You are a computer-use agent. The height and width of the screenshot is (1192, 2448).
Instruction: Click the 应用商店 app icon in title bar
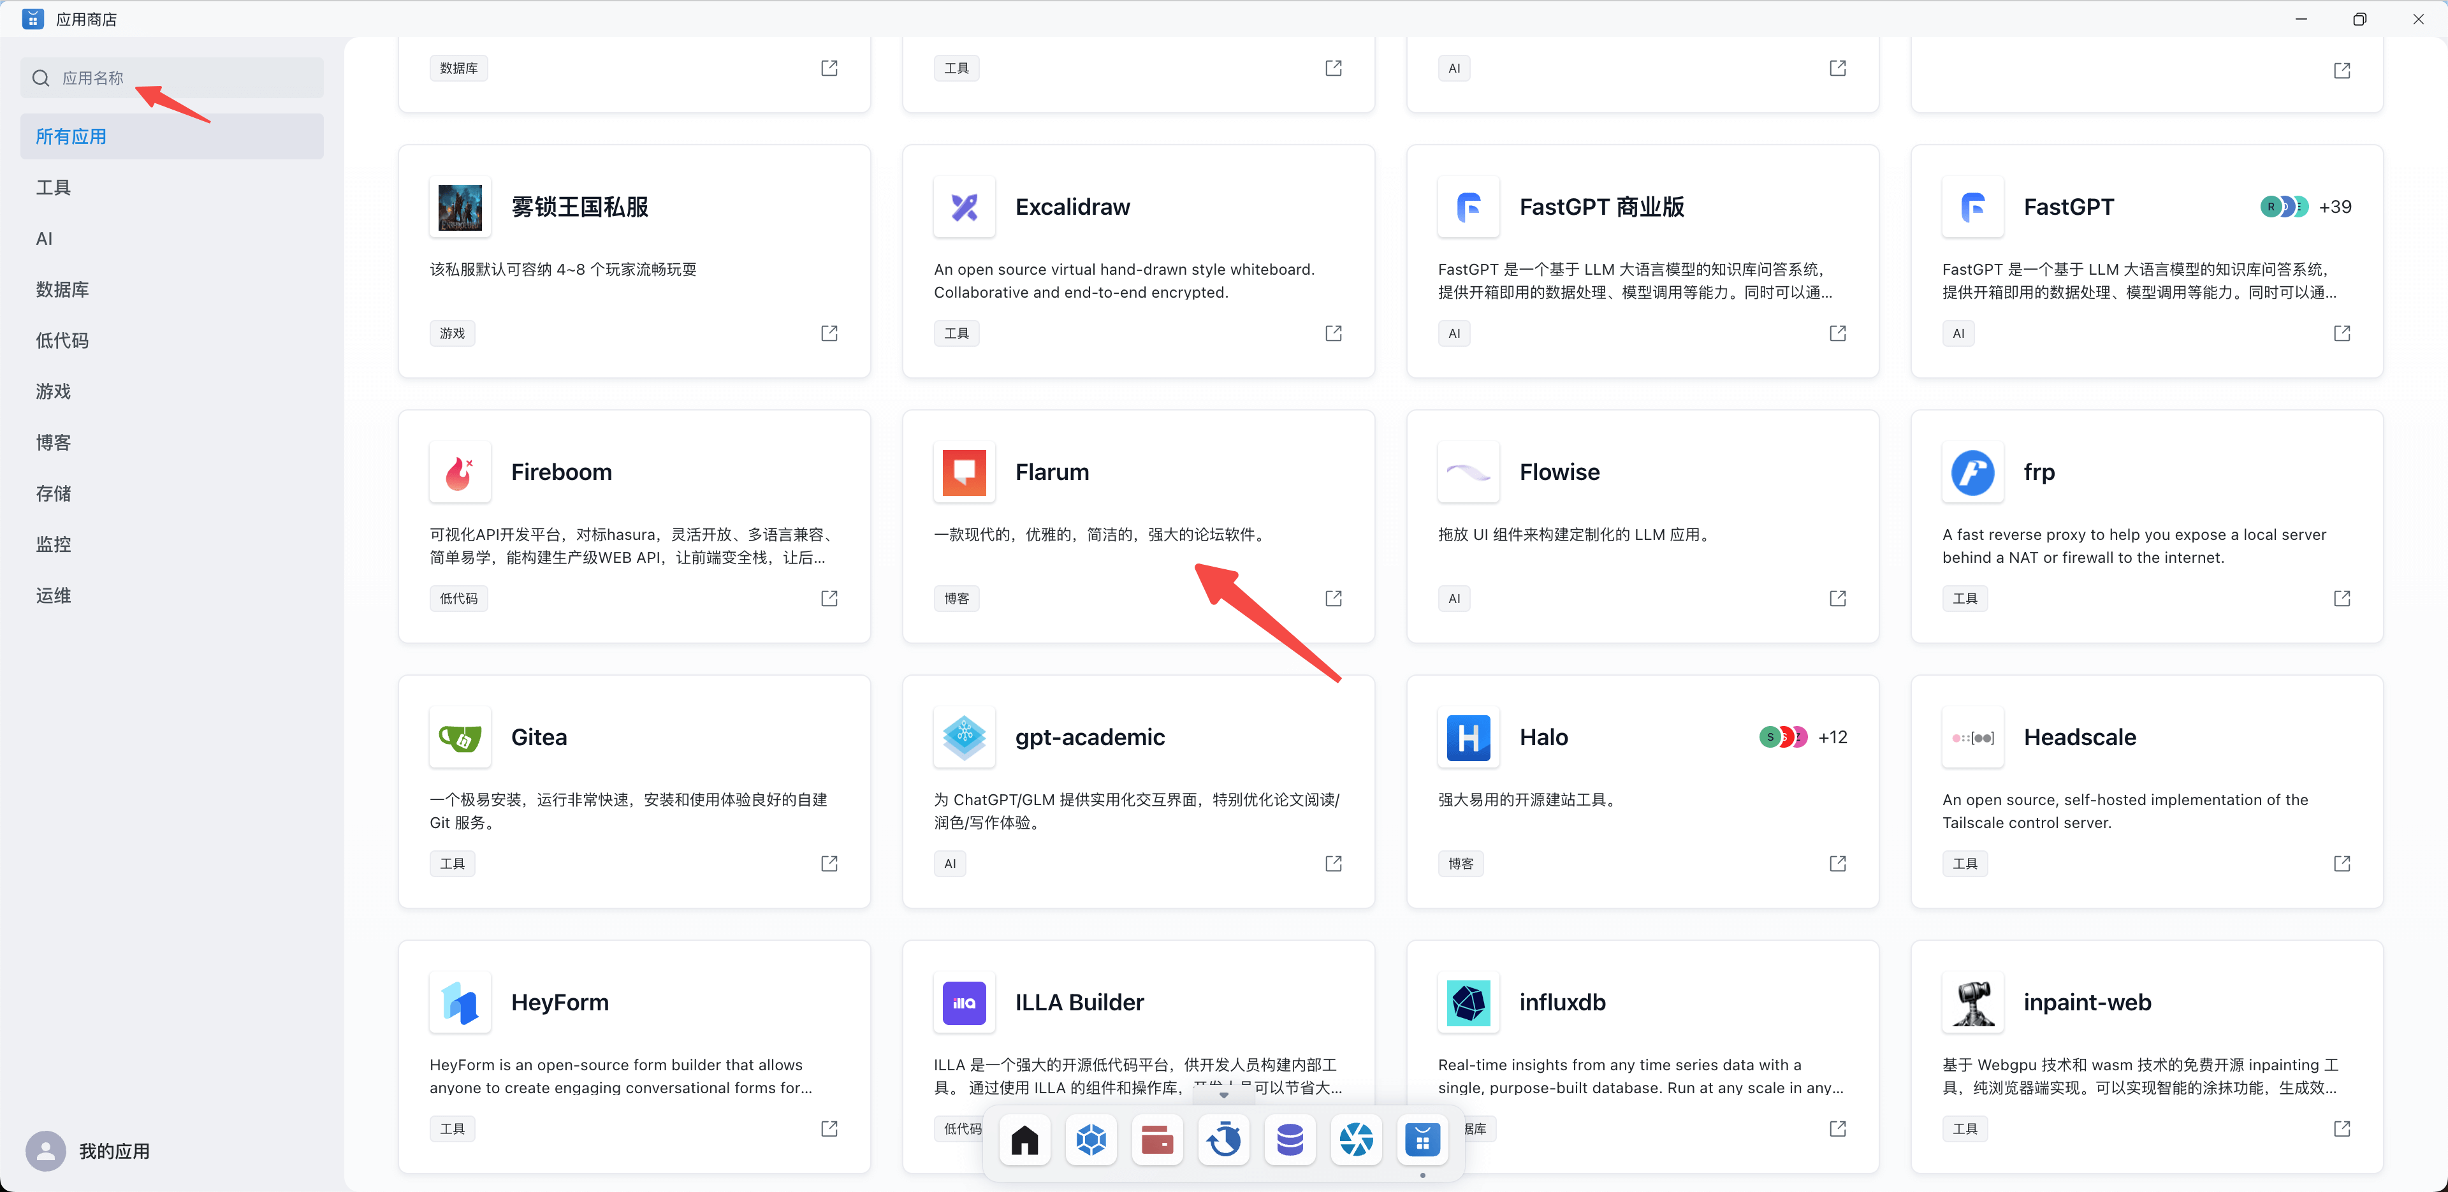(33, 19)
